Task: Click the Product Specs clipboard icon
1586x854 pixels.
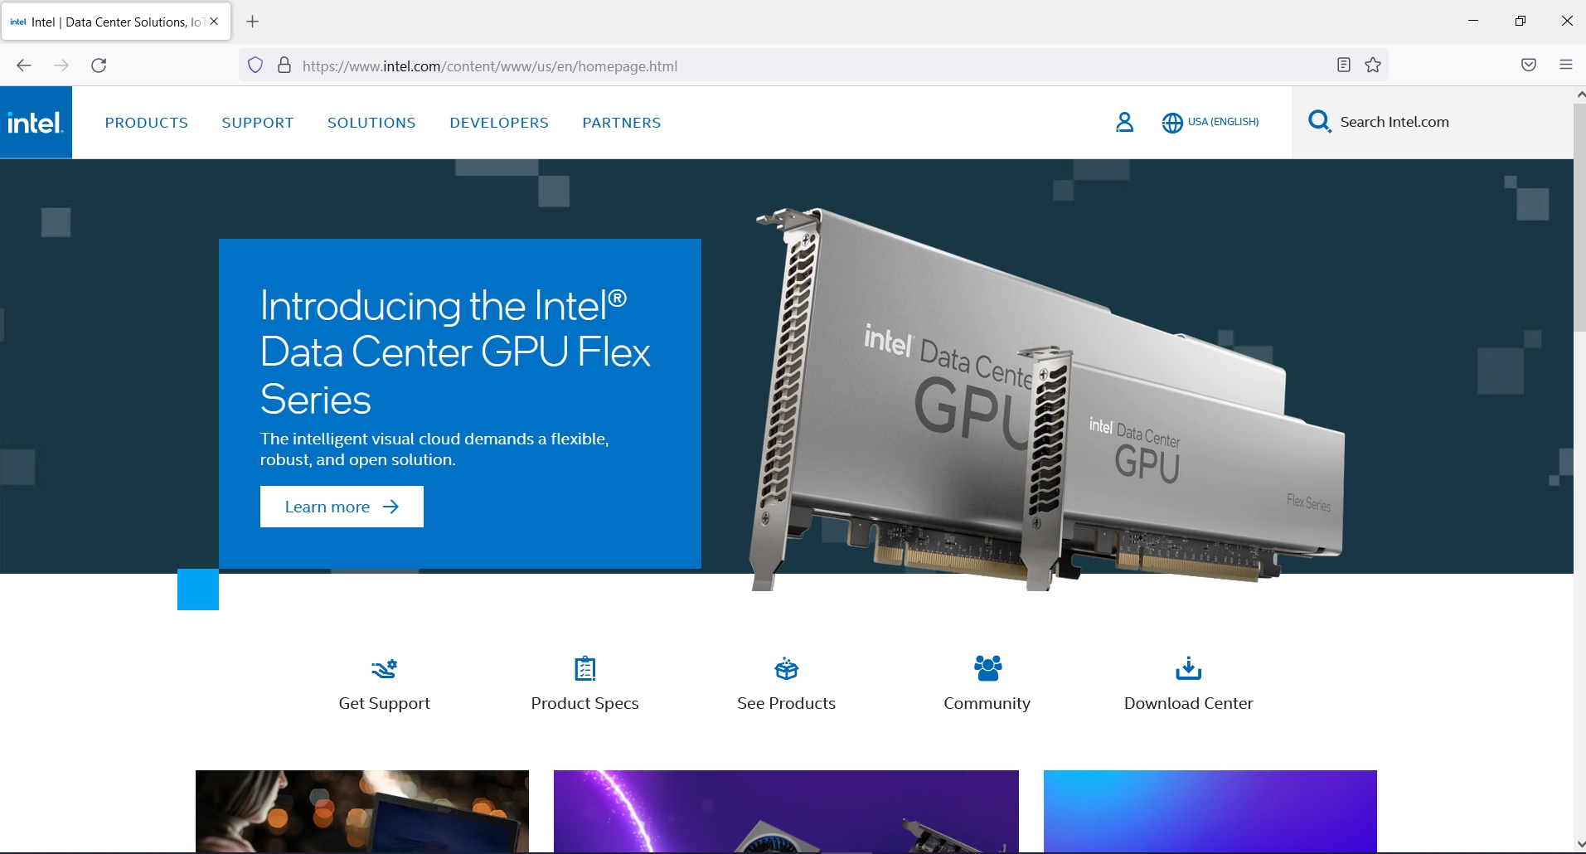Action: (x=584, y=668)
